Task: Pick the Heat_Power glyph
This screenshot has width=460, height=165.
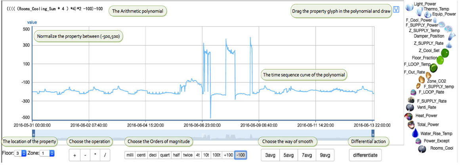Action: click(408, 117)
